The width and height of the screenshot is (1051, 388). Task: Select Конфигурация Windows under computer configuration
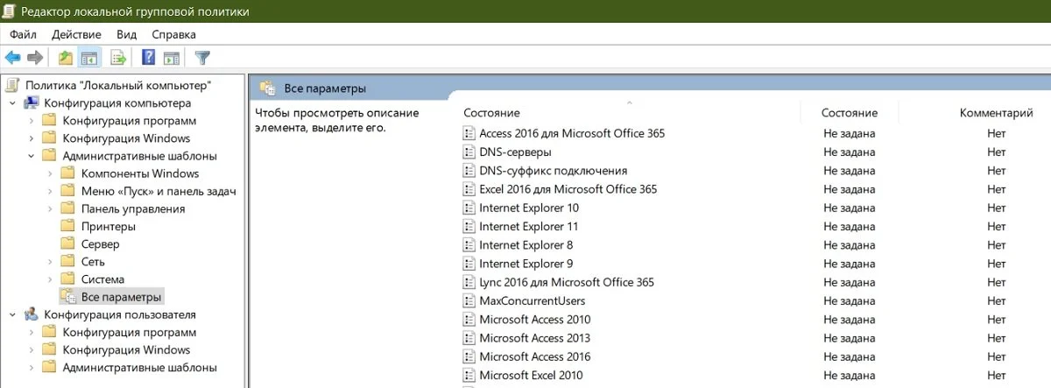(126, 138)
